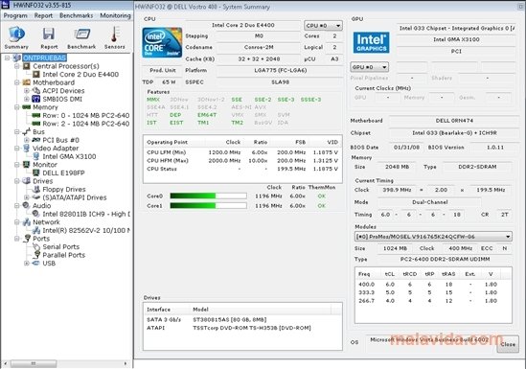526x369 pixels.
Task: Click the Interface column header in Drives
Action: click(167, 310)
